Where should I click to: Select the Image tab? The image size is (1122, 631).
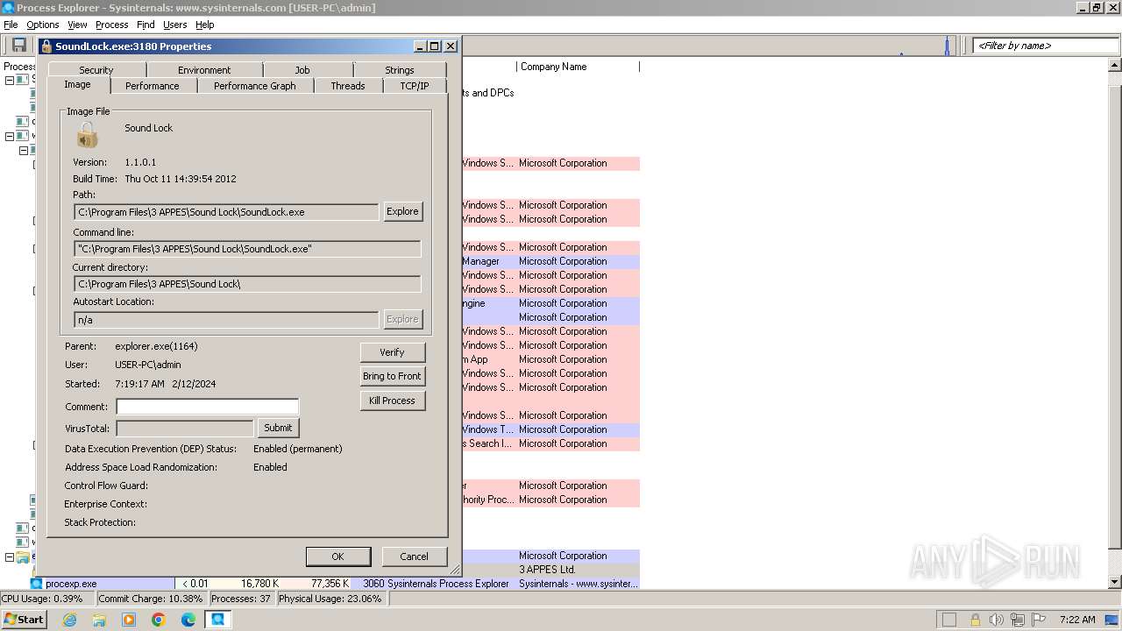click(x=77, y=85)
